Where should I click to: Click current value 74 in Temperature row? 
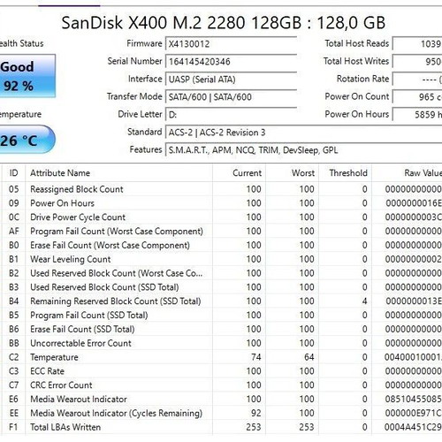[256, 357]
